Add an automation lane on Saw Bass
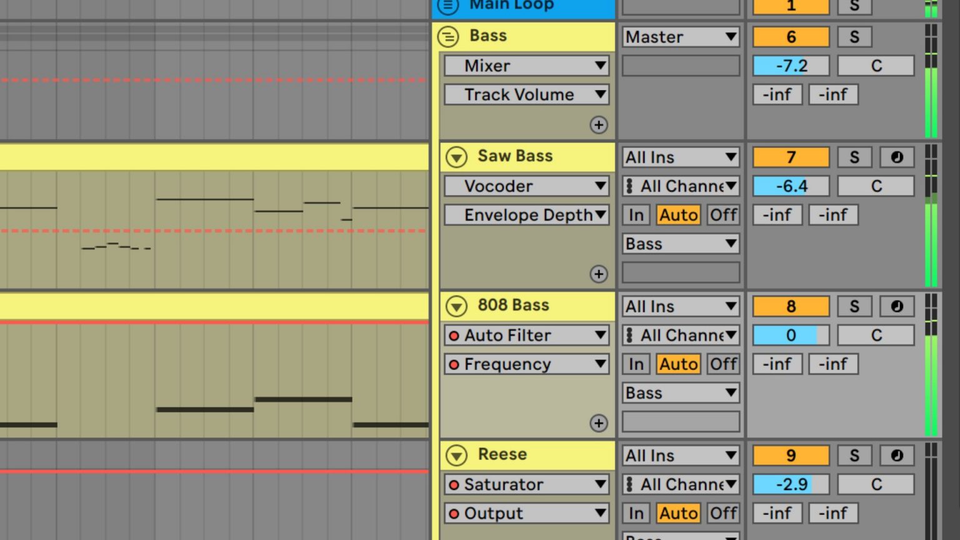Image resolution: width=960 pixels, height=540 pixels. pos(599,274)
